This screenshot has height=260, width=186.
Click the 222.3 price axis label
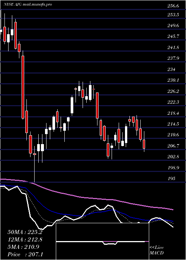click(x=173, y=102)
